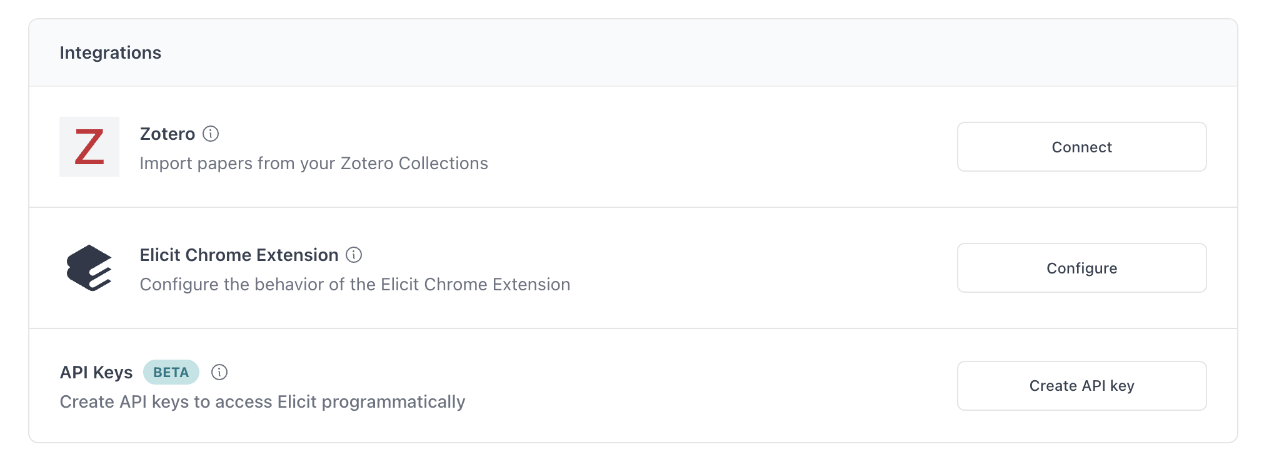Image resolution: width=1269 pixels, height=462 pixels.
Task: Click the BETA badge
Action: (171, 372)
